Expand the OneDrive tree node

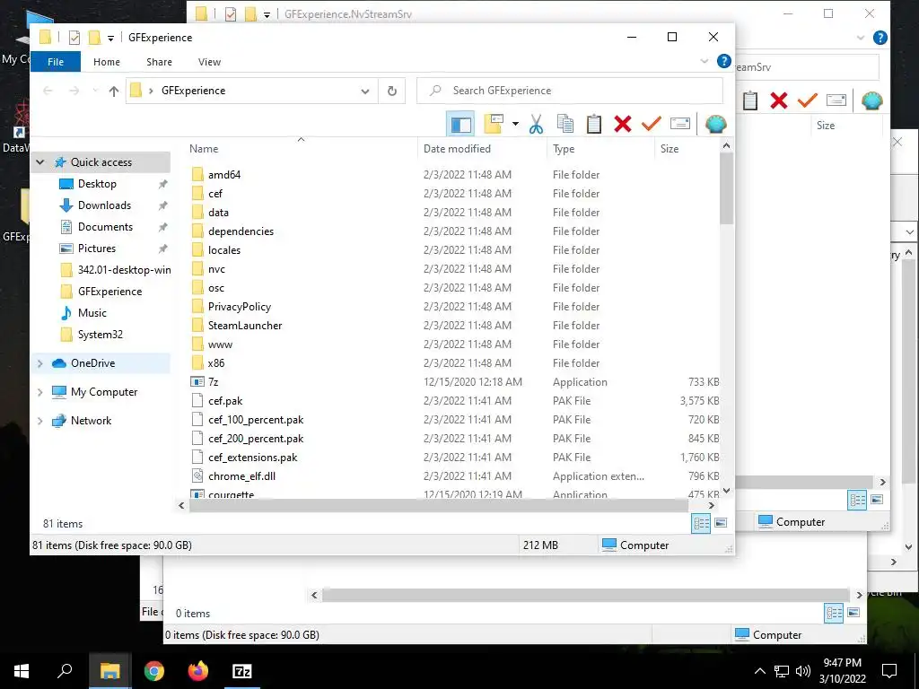tap(39, 363)
